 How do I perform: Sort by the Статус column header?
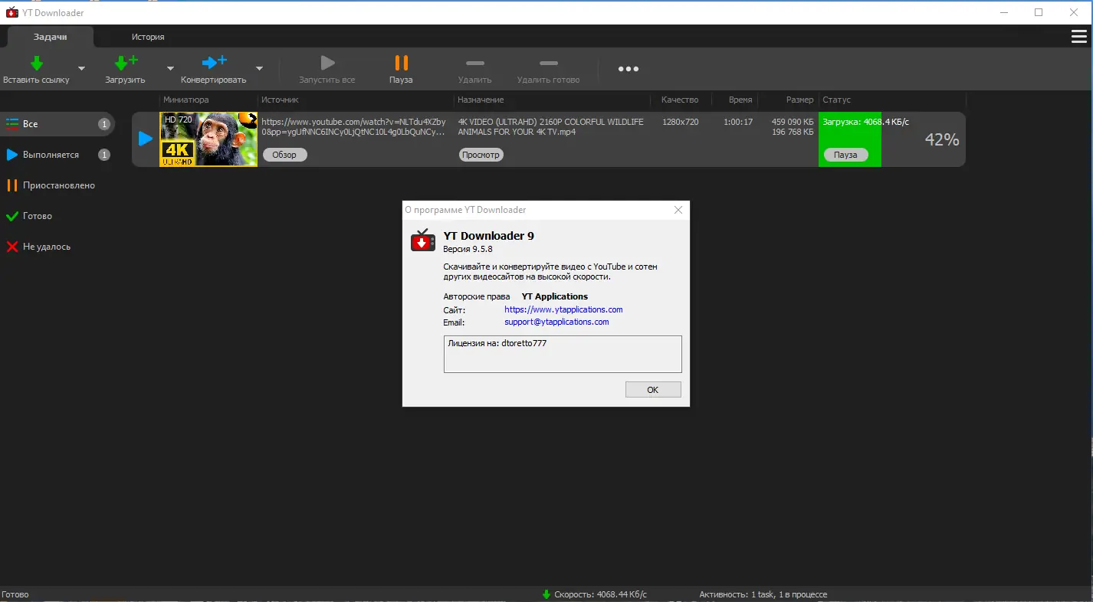(x=836, y=100)
